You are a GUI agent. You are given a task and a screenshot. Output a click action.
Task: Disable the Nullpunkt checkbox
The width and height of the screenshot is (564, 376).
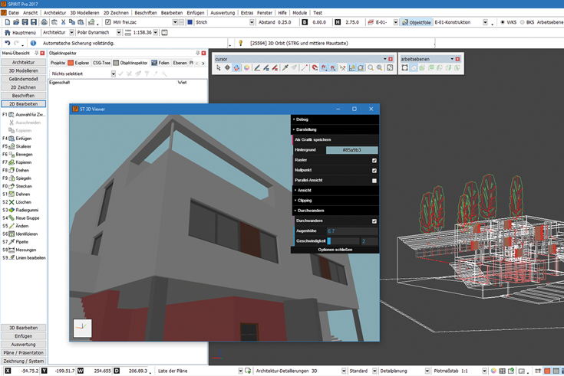pos(374,170)
